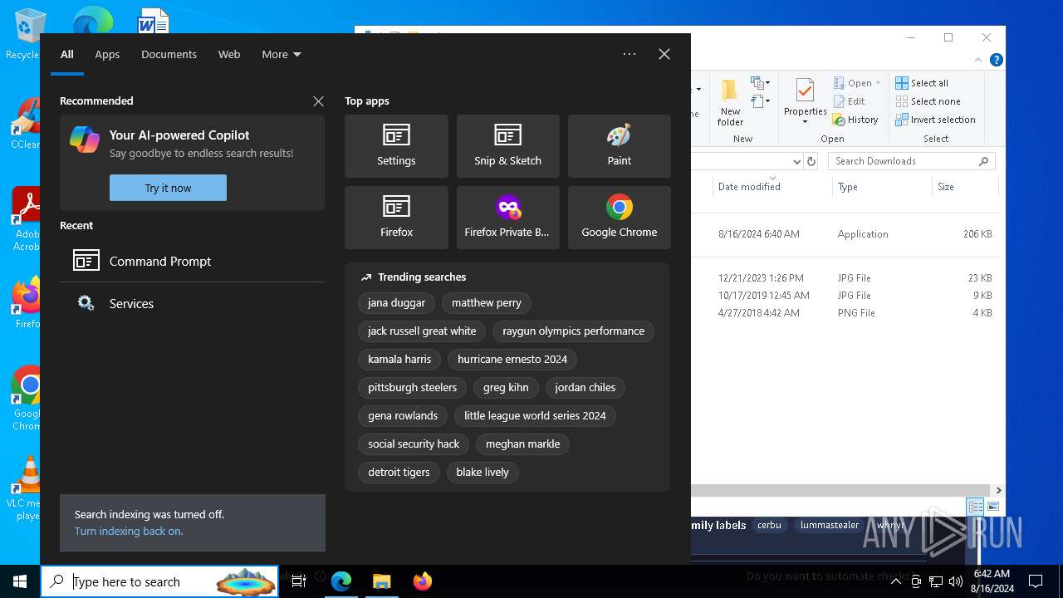Open Firefox tile in Top apps
This screenshot has width=1063, height=598.
click(x=396, y=218)
